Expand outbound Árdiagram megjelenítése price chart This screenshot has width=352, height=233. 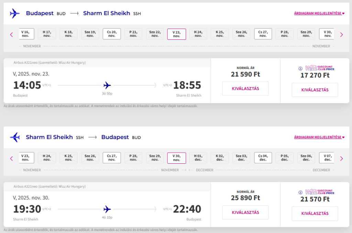click(x=319, y=13)
